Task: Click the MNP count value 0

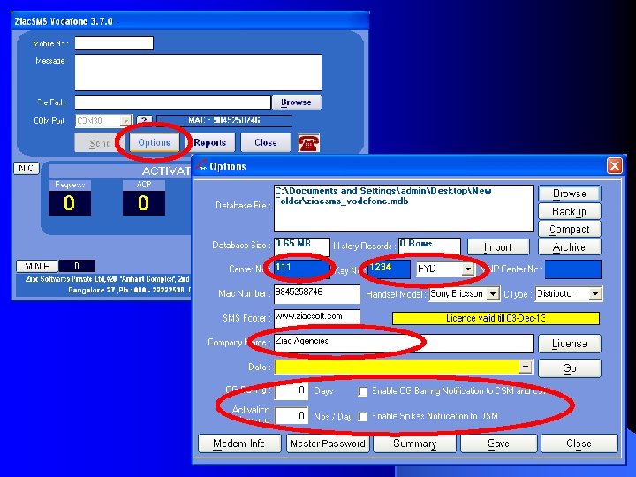Action: click(77, 266)
